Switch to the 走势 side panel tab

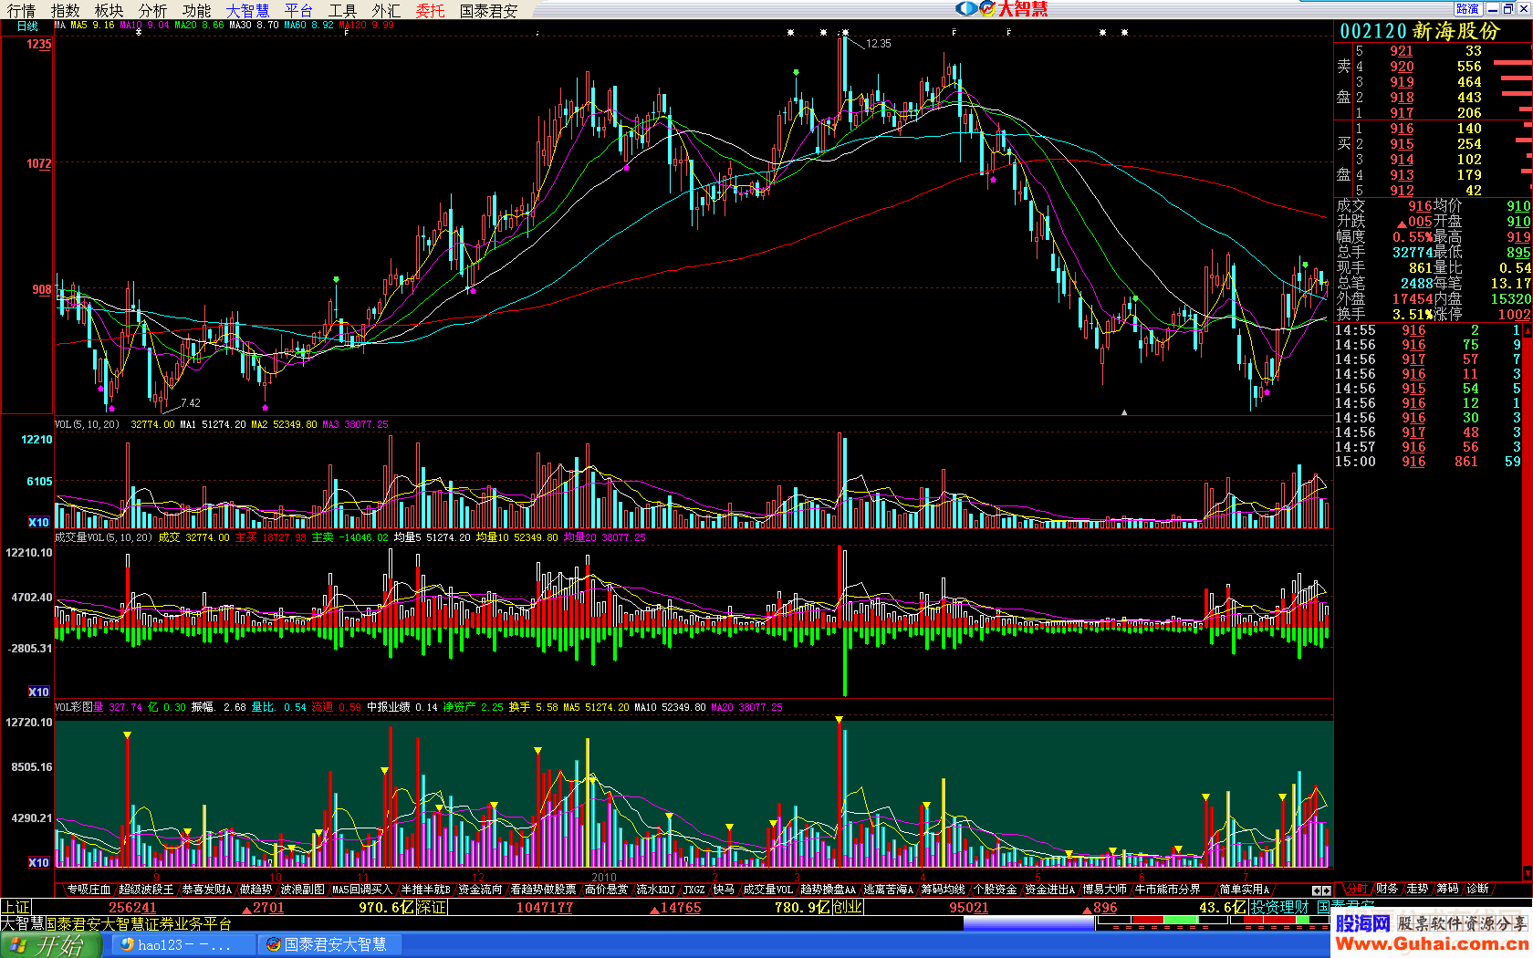click(x=1417, y=889)
